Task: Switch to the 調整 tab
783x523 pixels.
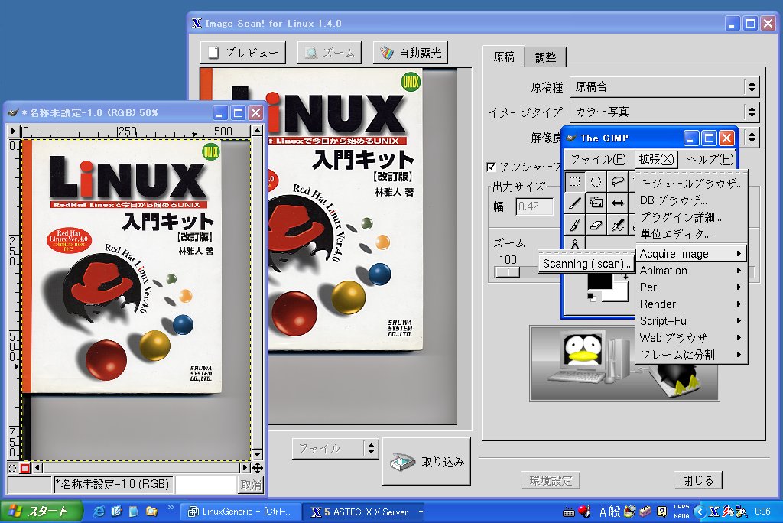Action: pos(545,57)
